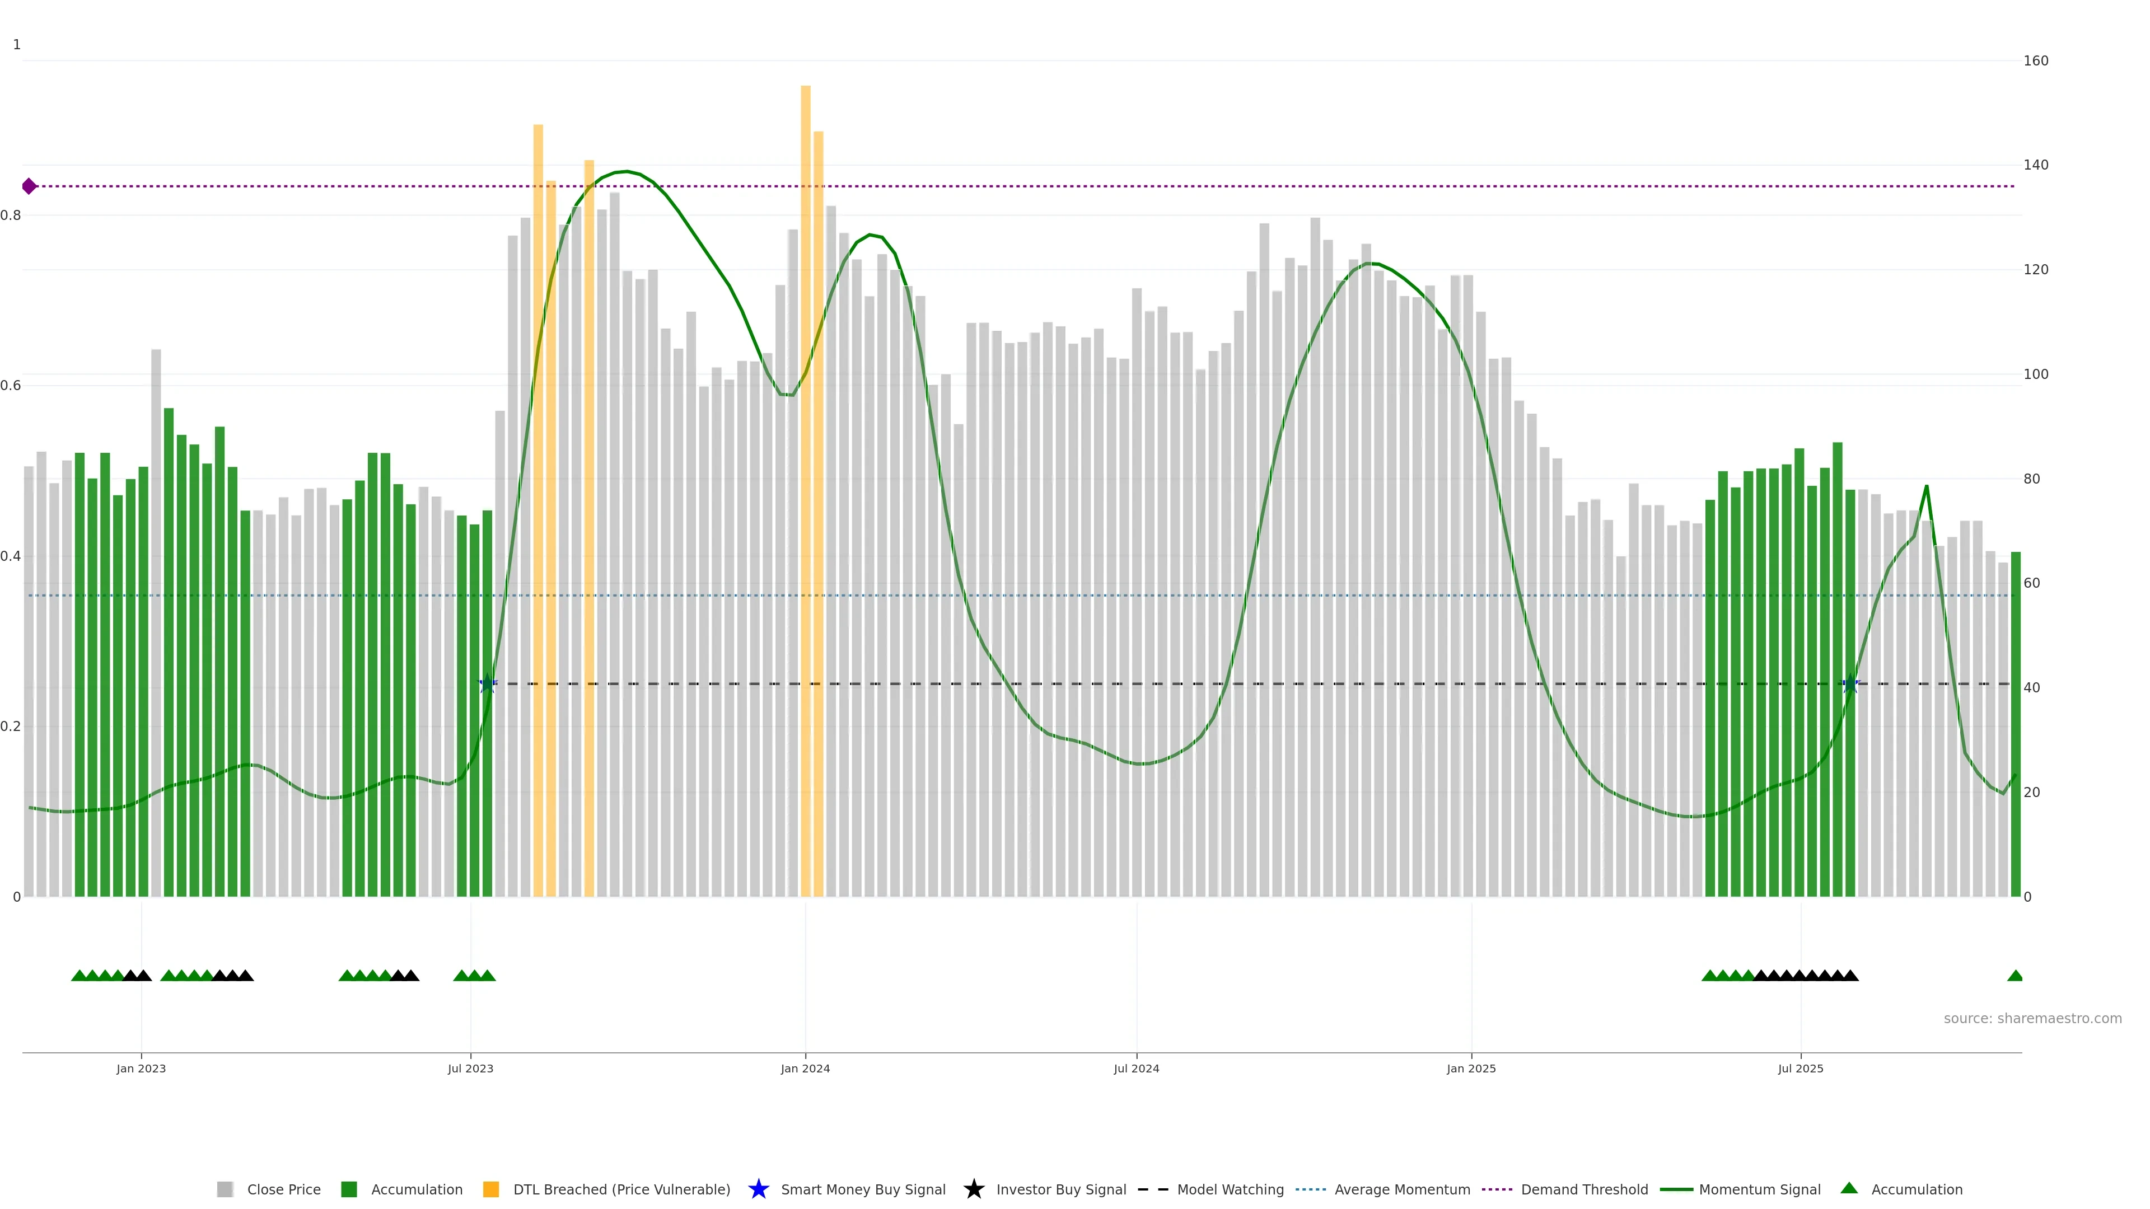2150x1209 pixels.
Task: Click the buy signal star after Jul 2025
Action: 1850,684
